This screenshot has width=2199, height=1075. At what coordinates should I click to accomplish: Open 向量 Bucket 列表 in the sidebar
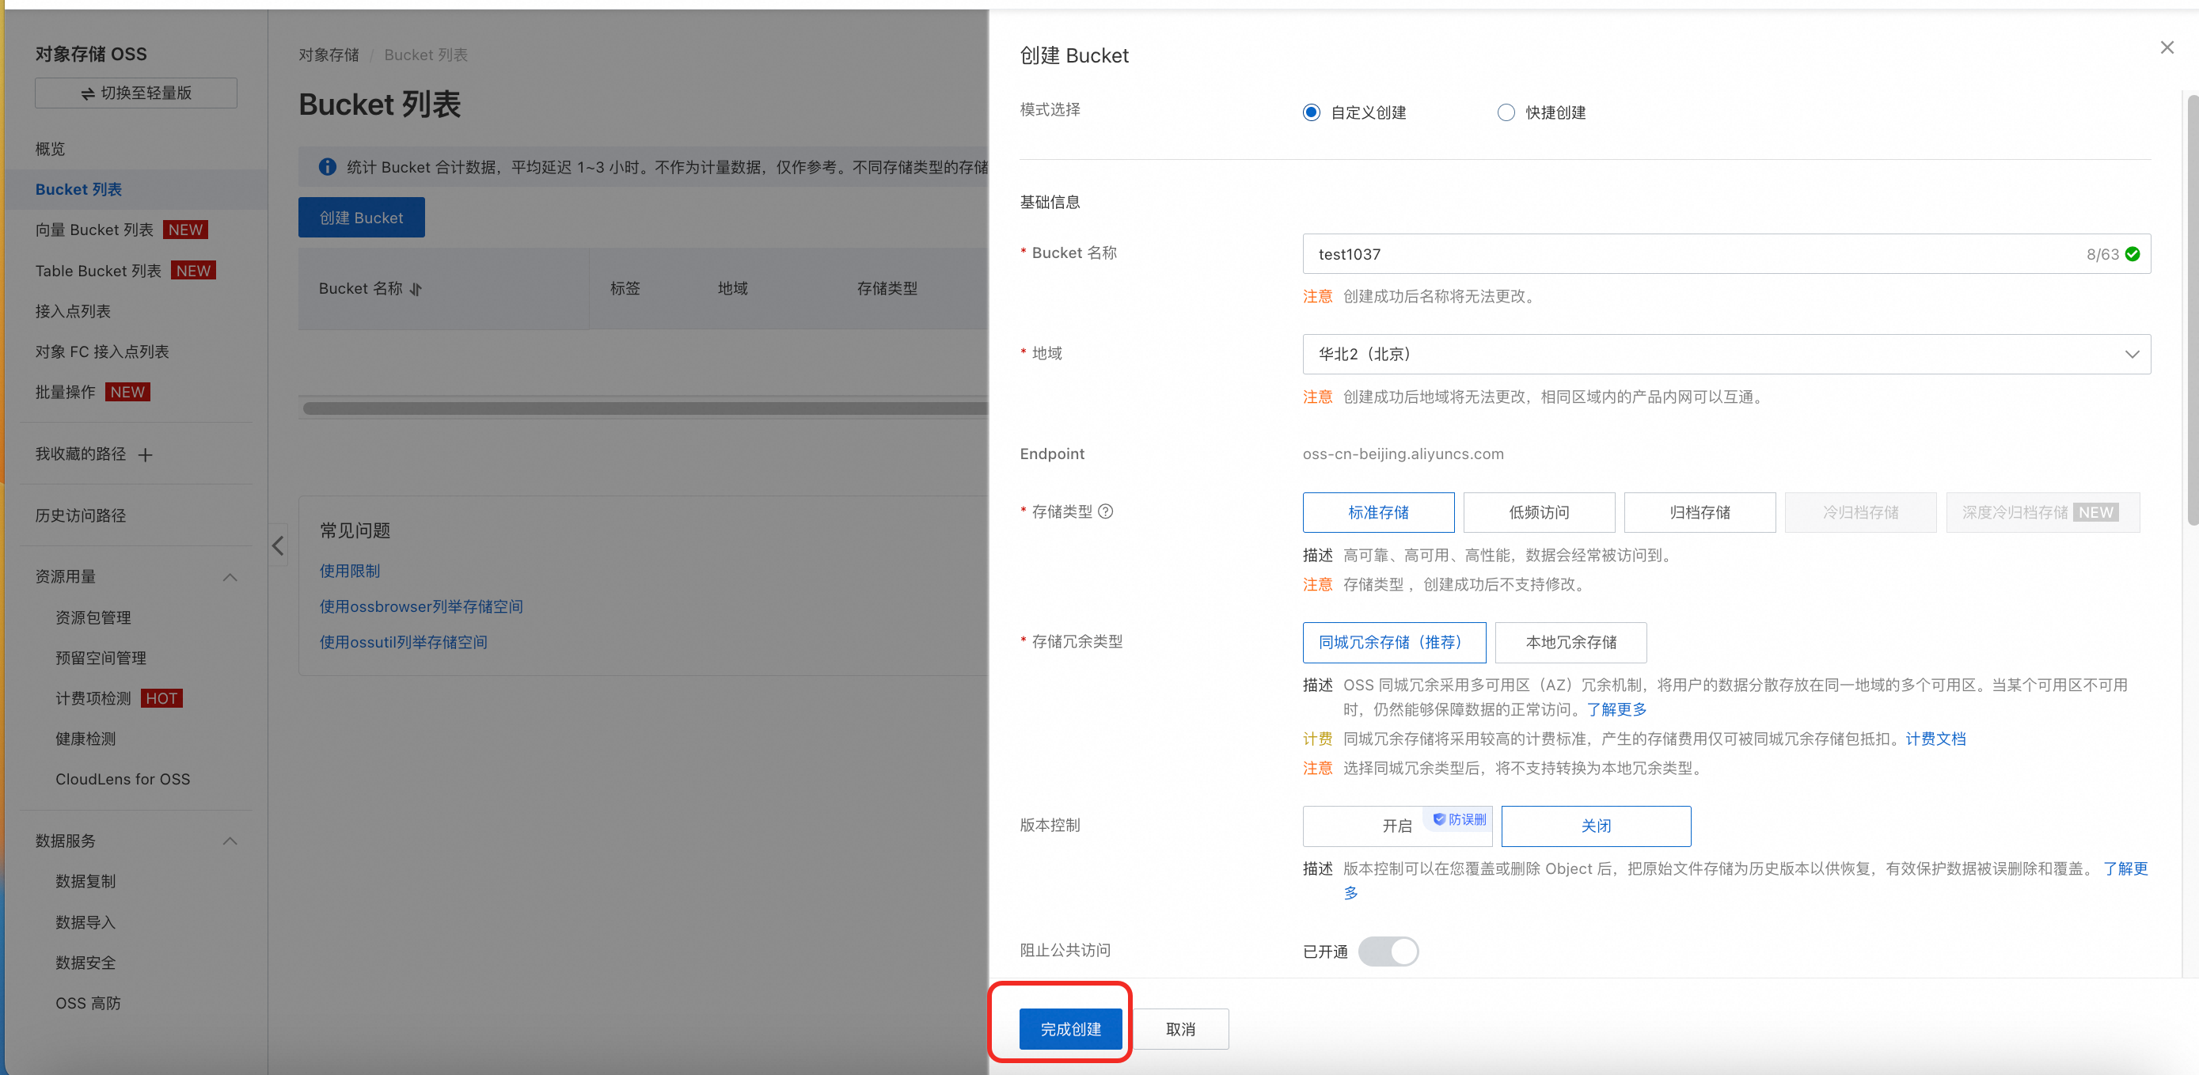pos(95,230)
